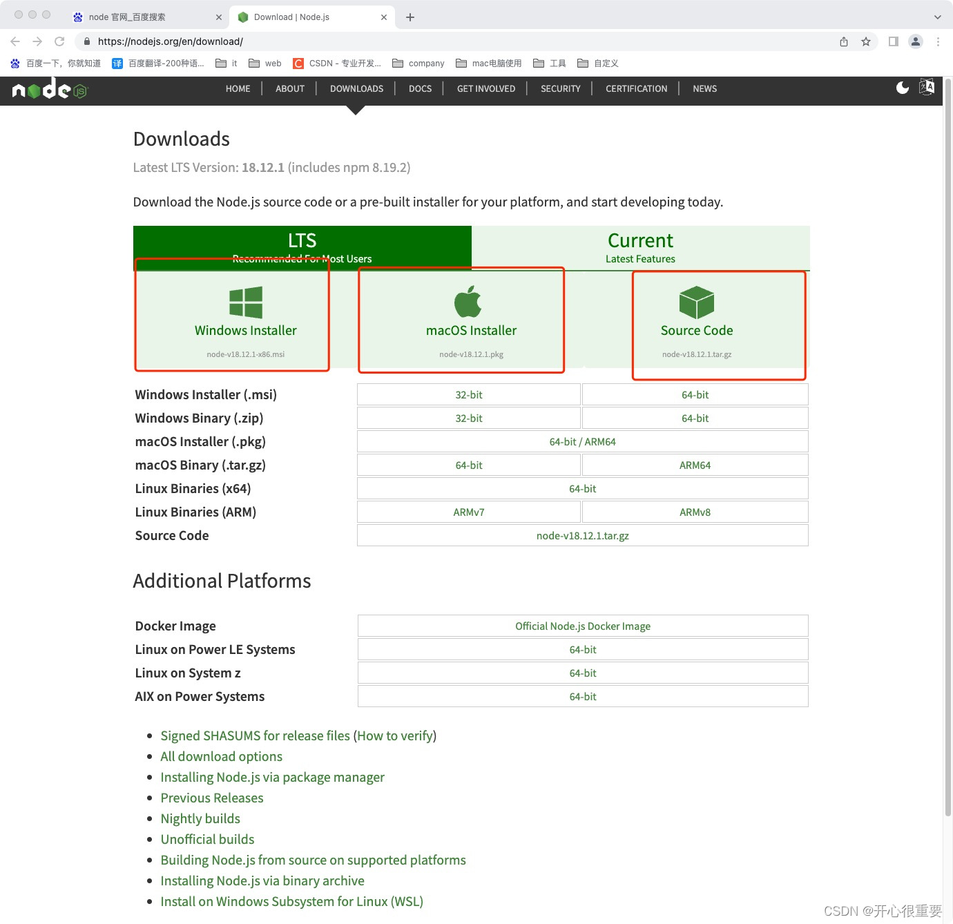Open the 'it' bookmark folder
The image size is (953, 924).
point(227,64)
